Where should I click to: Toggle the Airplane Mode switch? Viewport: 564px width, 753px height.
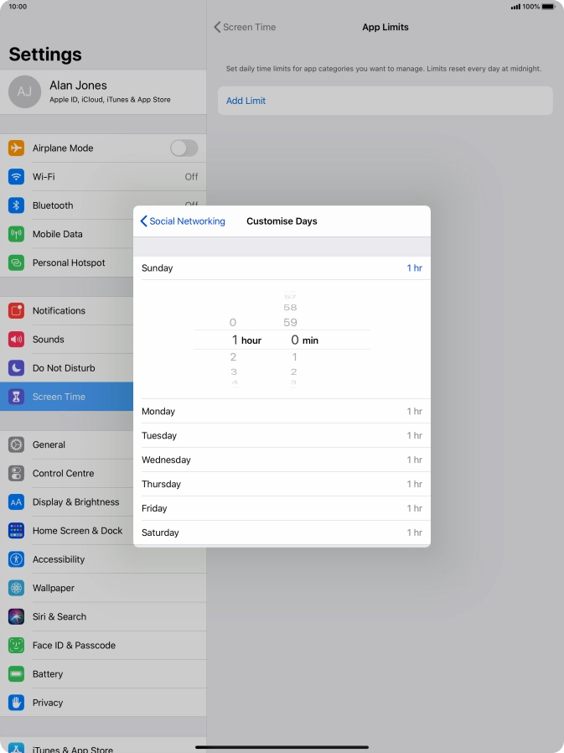pos(184,148)
